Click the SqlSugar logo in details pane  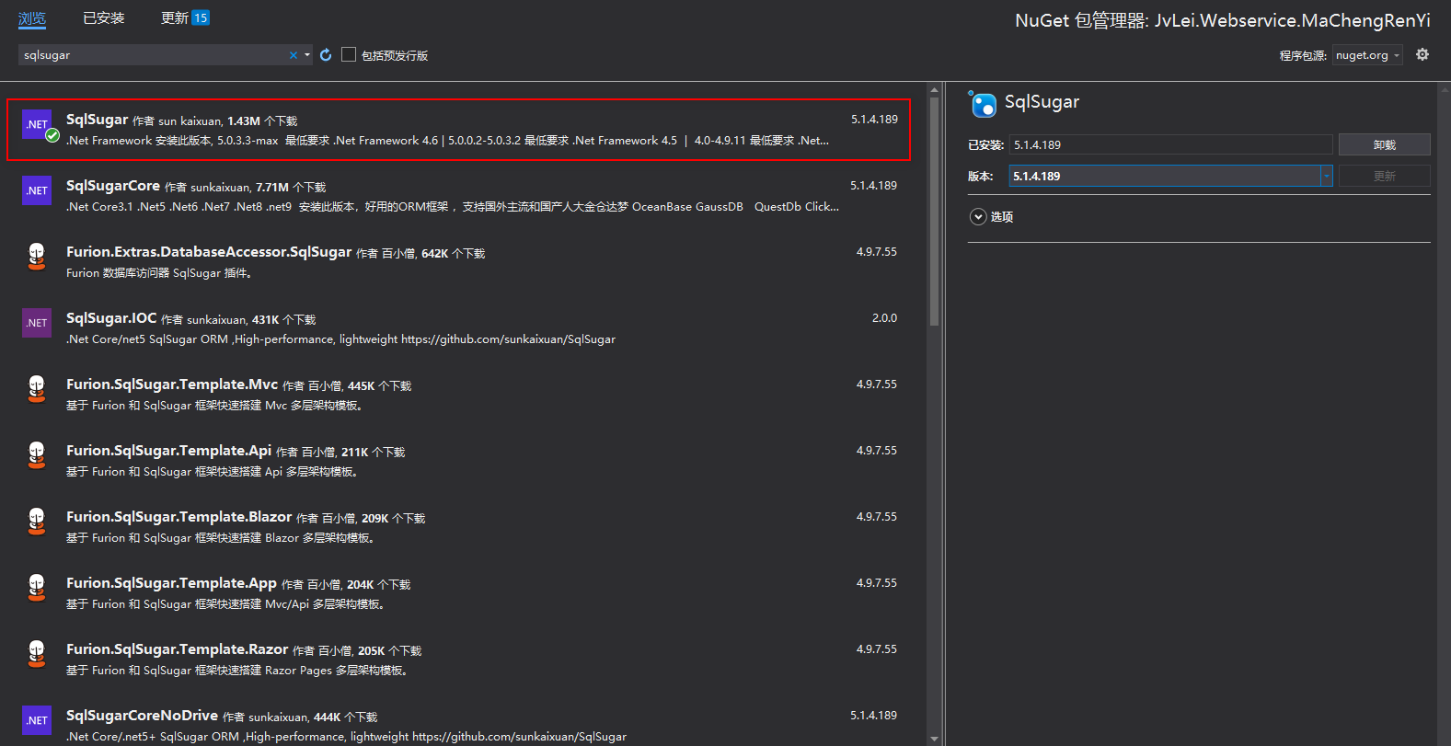[983, 104]
